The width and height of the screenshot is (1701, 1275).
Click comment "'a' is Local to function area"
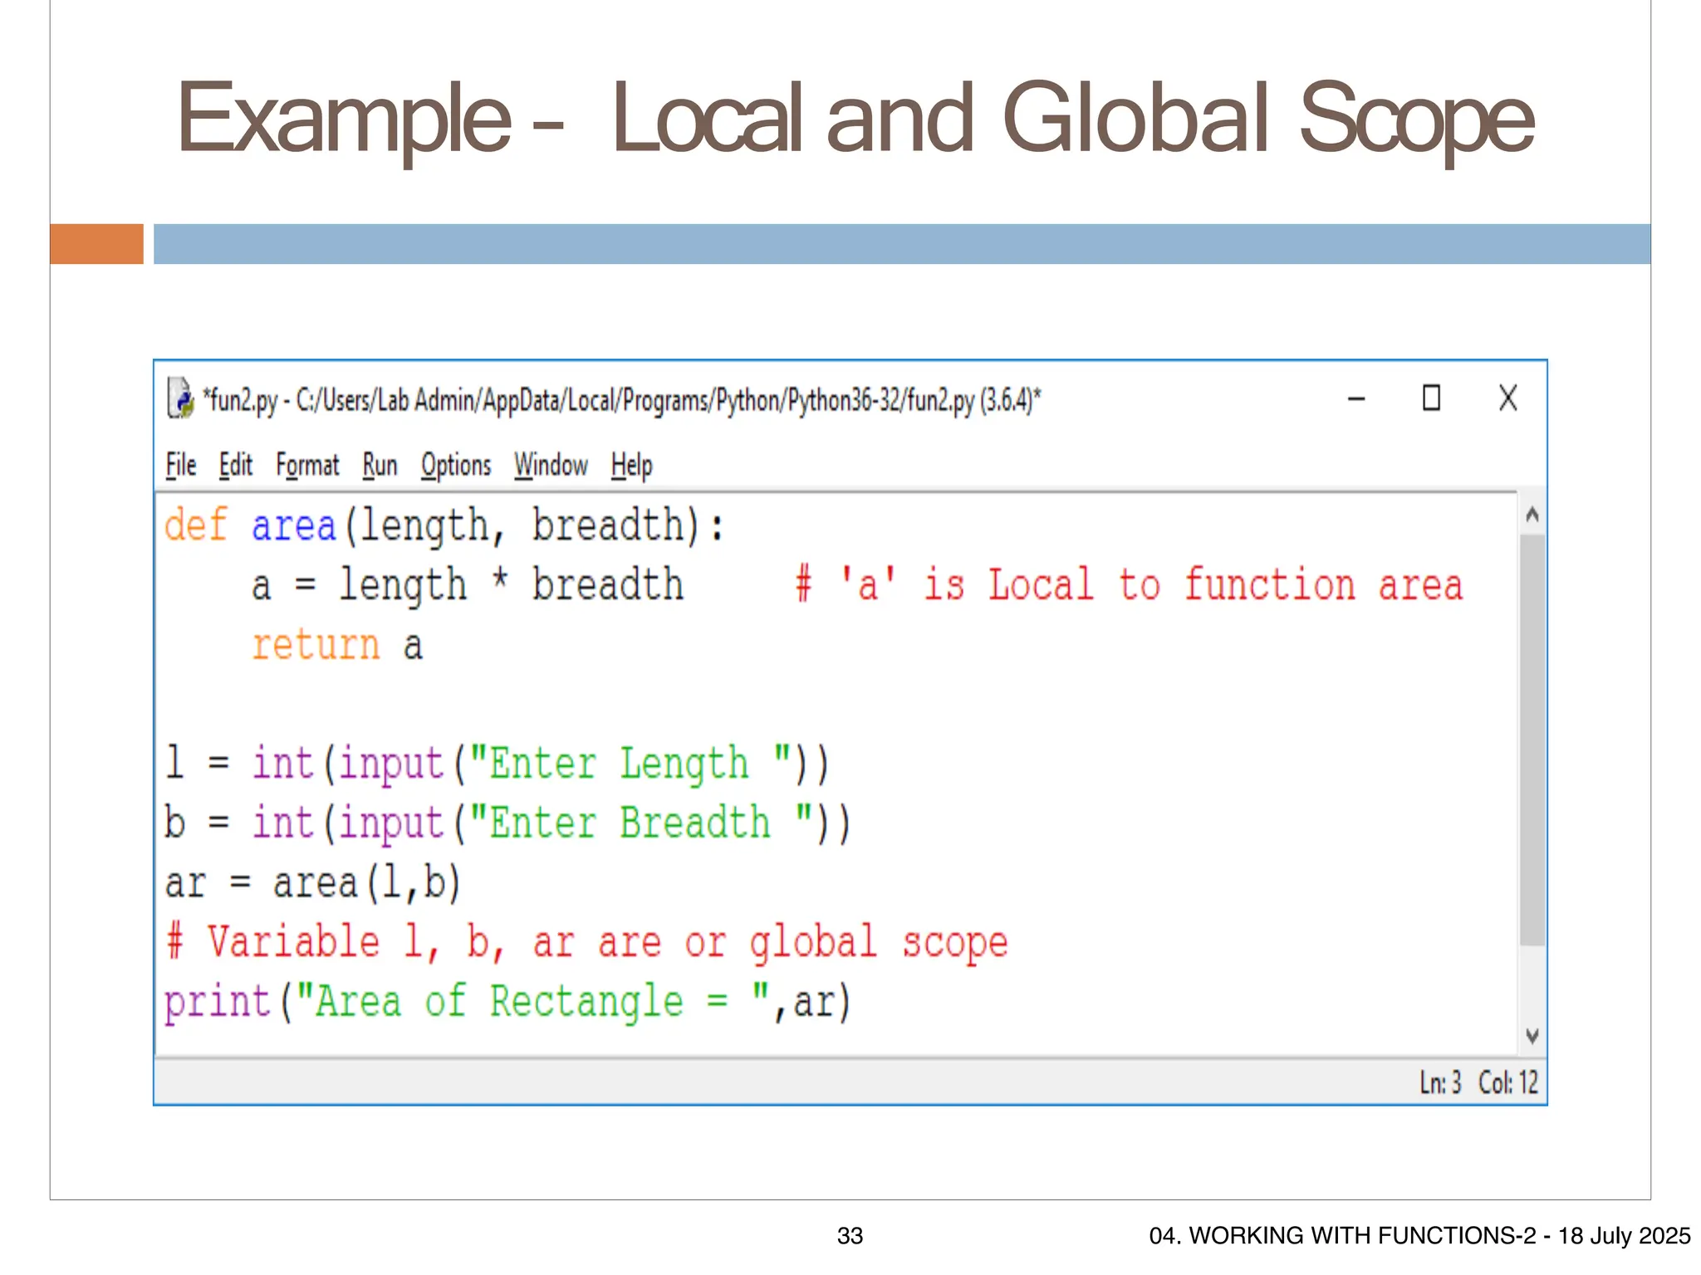1128,585
